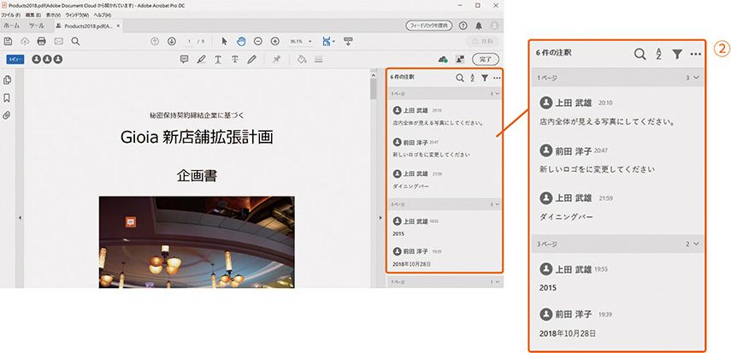This screenshot has height=353, width=731.
Task: Select the pencil drawing tool
Action: coord(251,59)
